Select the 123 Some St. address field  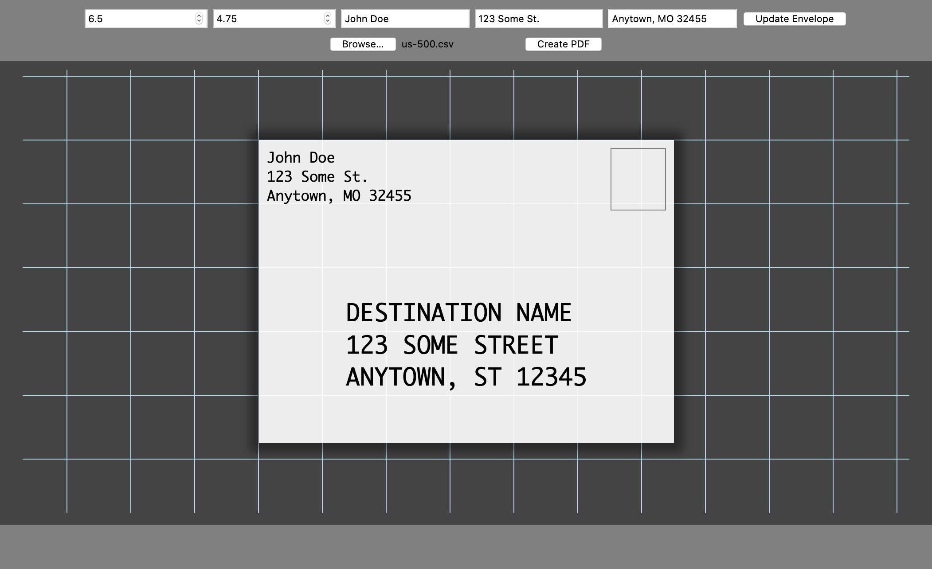click(x=538, y=19)
